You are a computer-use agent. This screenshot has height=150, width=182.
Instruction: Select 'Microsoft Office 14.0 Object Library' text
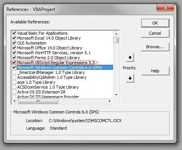click(x=49, y=48)
